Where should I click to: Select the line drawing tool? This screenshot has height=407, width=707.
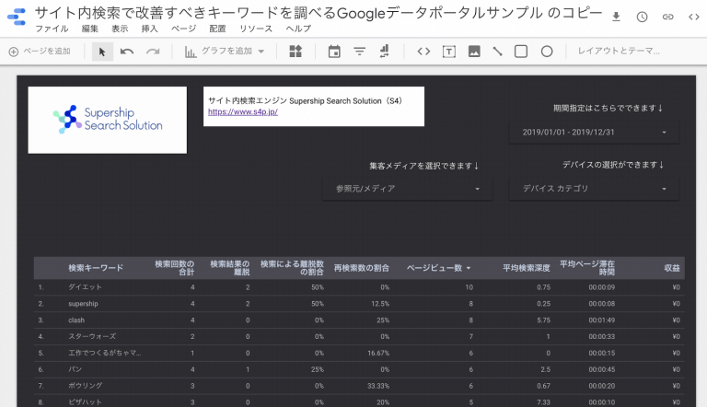coord(497,52)
